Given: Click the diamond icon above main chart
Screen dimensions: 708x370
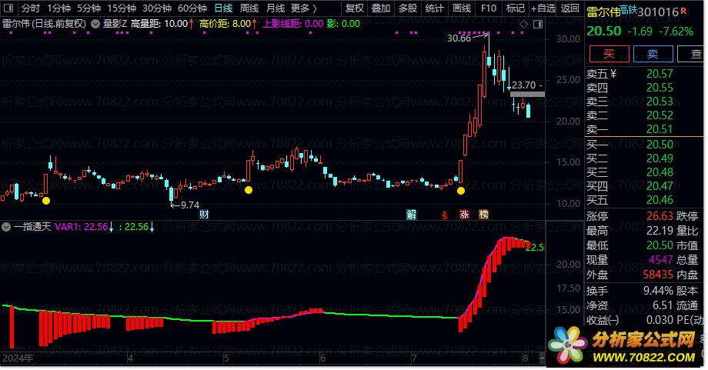Looking at the screenshot, I should pos(523,25).
